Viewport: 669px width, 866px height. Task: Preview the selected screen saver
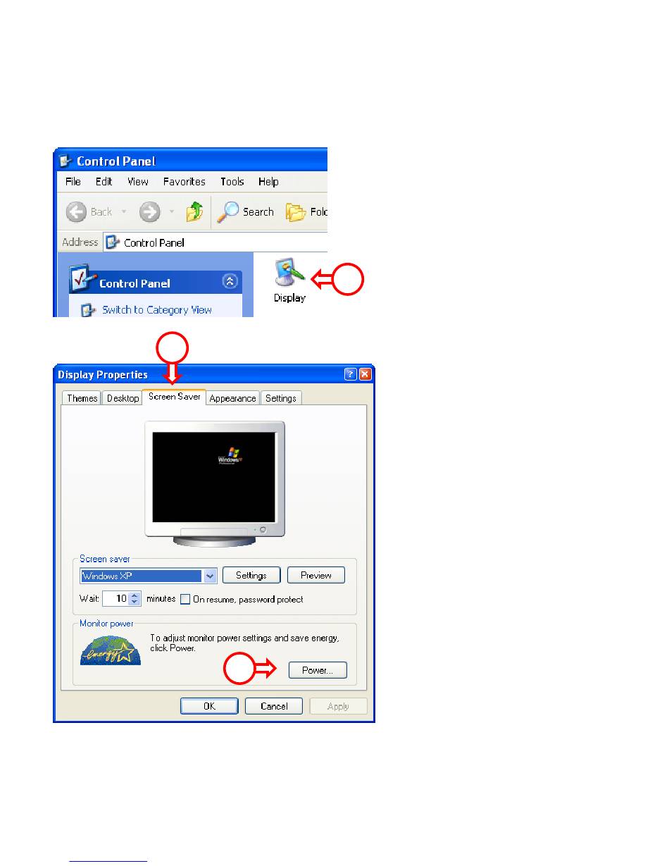316,575
